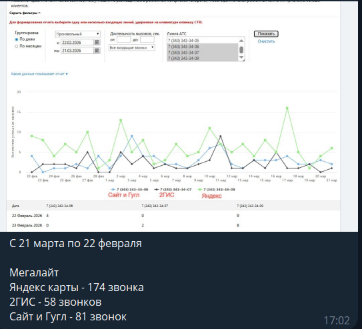Click the text Яндекс карты - 174 звонка

(x=77, y=287)
